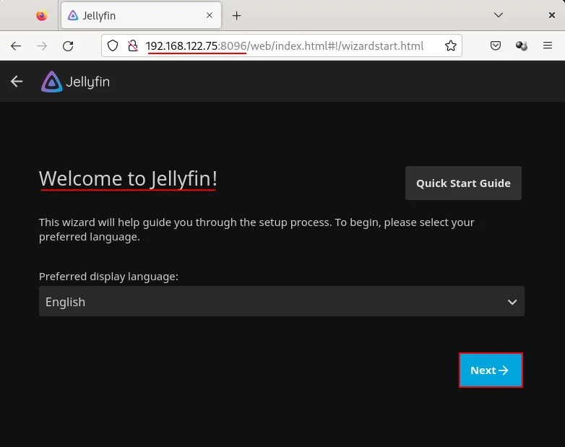Expand the preferred display language dropdown
This screenshot has height=447, width=565.
click(x=282, y=301)
